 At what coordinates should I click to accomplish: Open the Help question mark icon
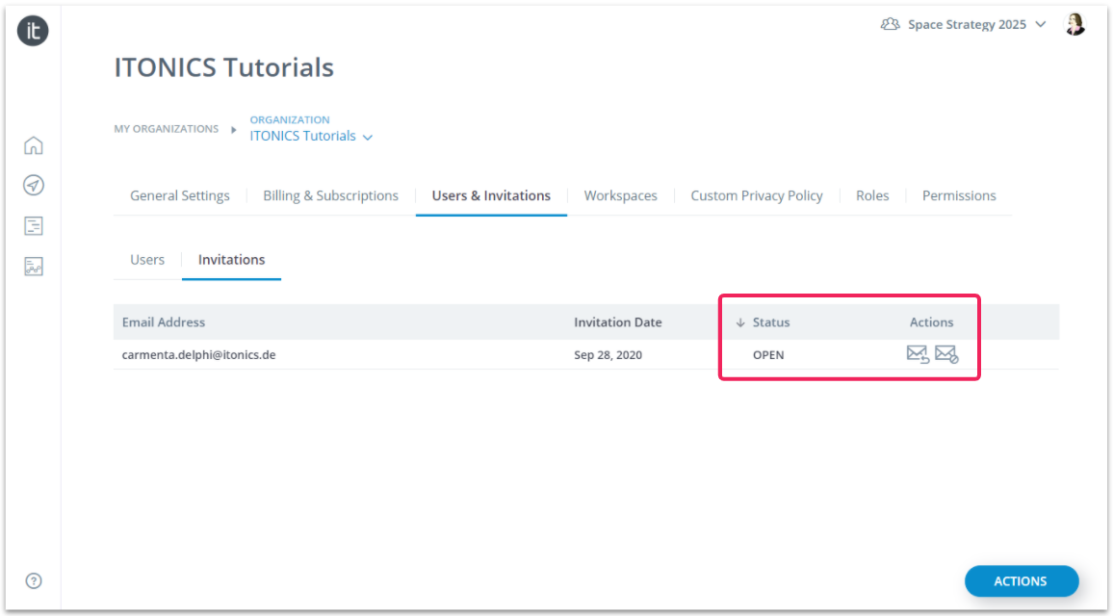(34, 580)
